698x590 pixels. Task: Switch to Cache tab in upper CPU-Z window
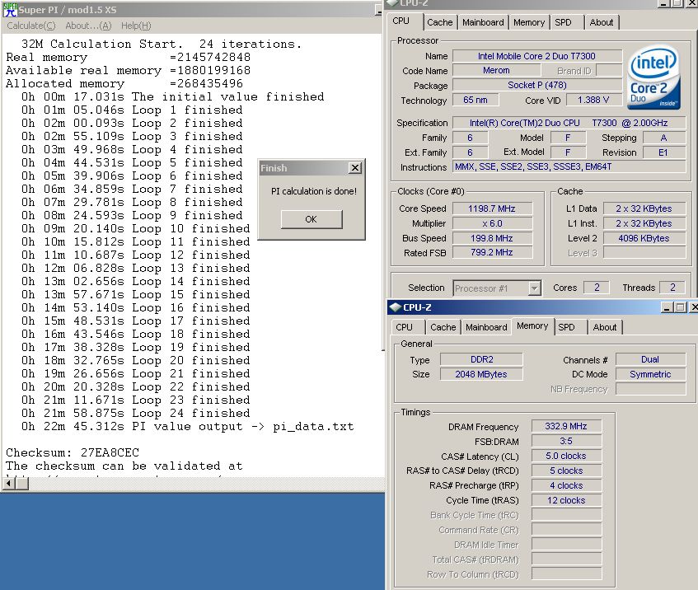pyautogui.click(x=440, y=22)
